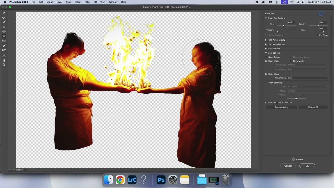Image resolution: width=334 pixels, height=188 pixels.
Task: Enable the Show Mesh checkbox
Action: pyautogui.click(x=291, y=61)
